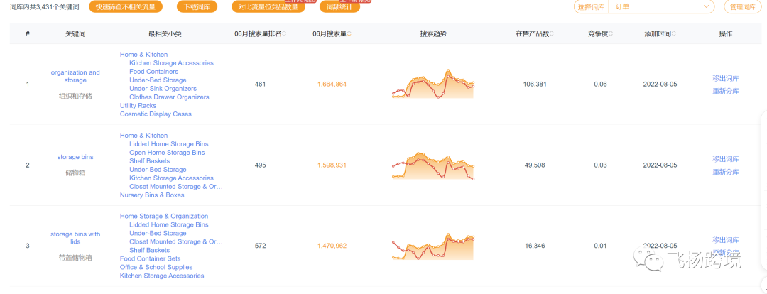Click sort icon next to 竞争度
767x294 pixels.
(614, 34)
